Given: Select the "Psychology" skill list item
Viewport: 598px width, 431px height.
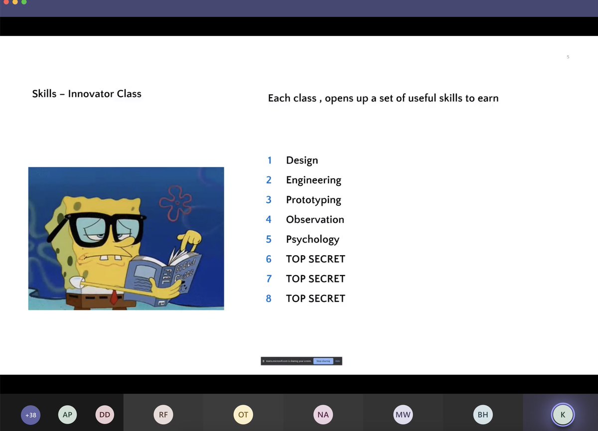Looking at the screenshot, I should coord(312,240).
